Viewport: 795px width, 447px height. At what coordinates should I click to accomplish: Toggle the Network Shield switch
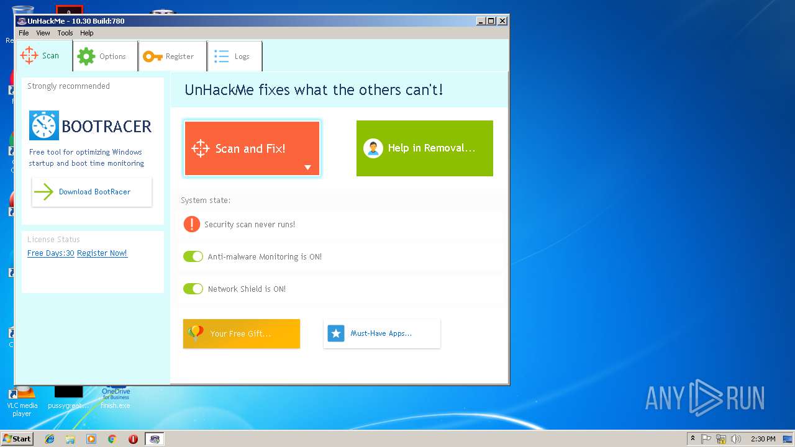point(193,289)
